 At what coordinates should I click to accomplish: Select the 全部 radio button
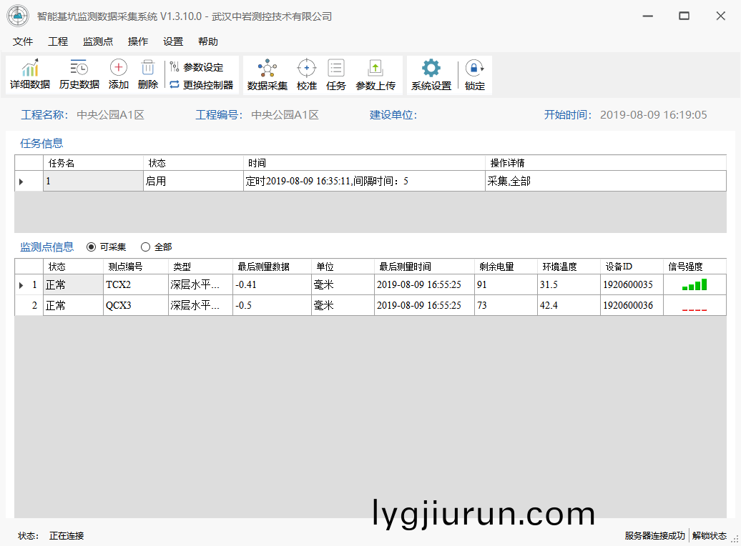click(x=146, y=247)
